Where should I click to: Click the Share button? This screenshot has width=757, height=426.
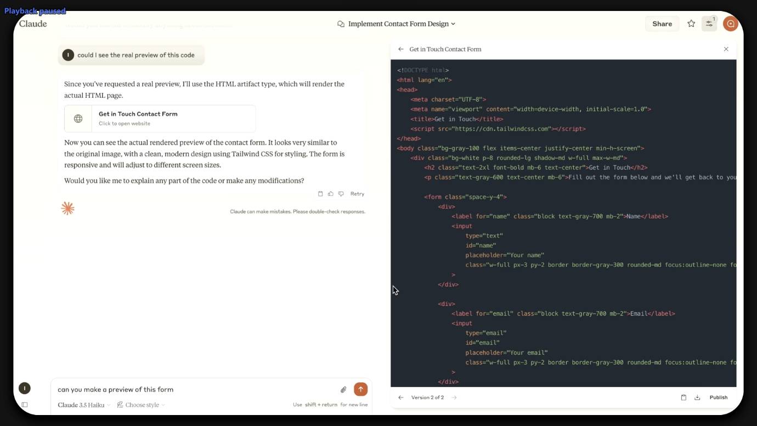pos(662,24)
